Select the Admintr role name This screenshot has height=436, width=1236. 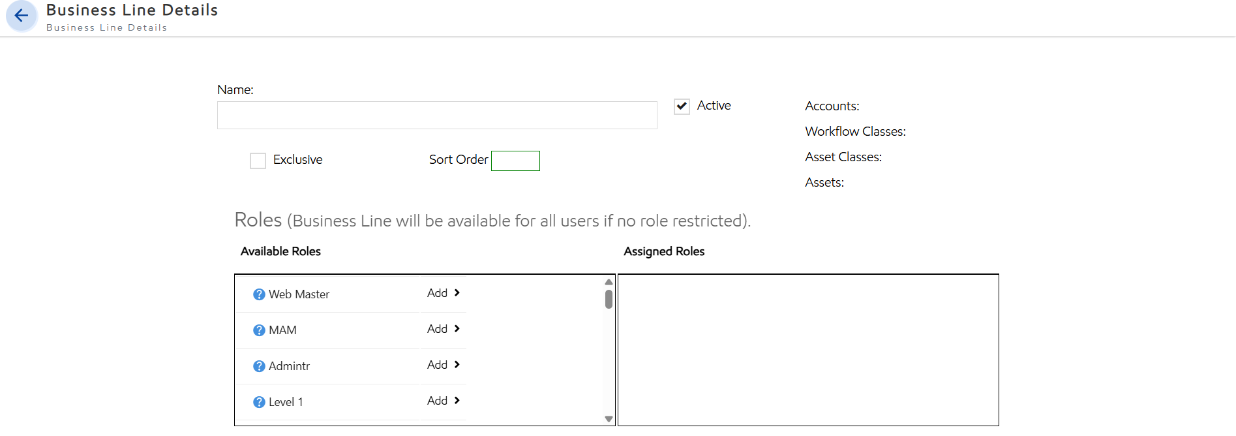click(289, 366)
